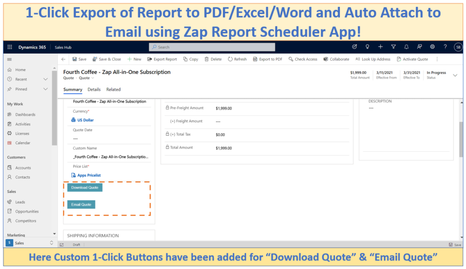466x269 pixels.
Task: Open the advanced find filter icon
Action: (x=394, y=47)
